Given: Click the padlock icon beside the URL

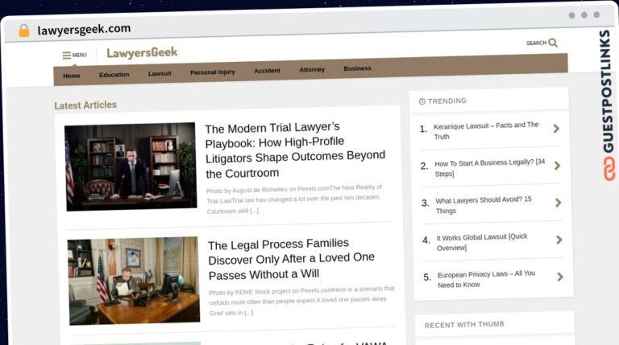Looking at the screenshot, I should click(x=24, y=31).
